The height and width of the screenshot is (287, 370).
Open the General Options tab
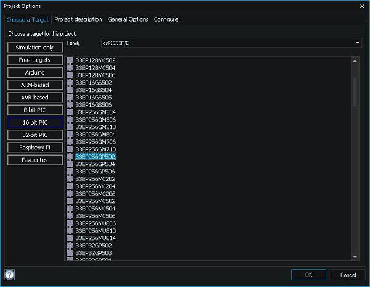[128, 19]
